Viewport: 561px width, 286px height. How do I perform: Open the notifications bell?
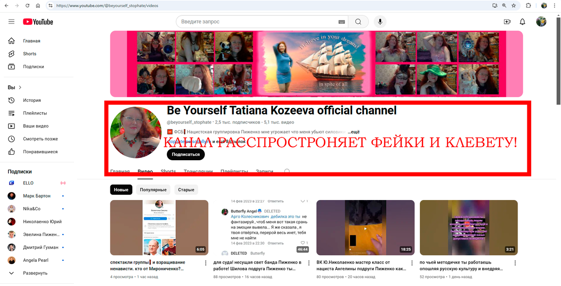[x=523, y=21]
